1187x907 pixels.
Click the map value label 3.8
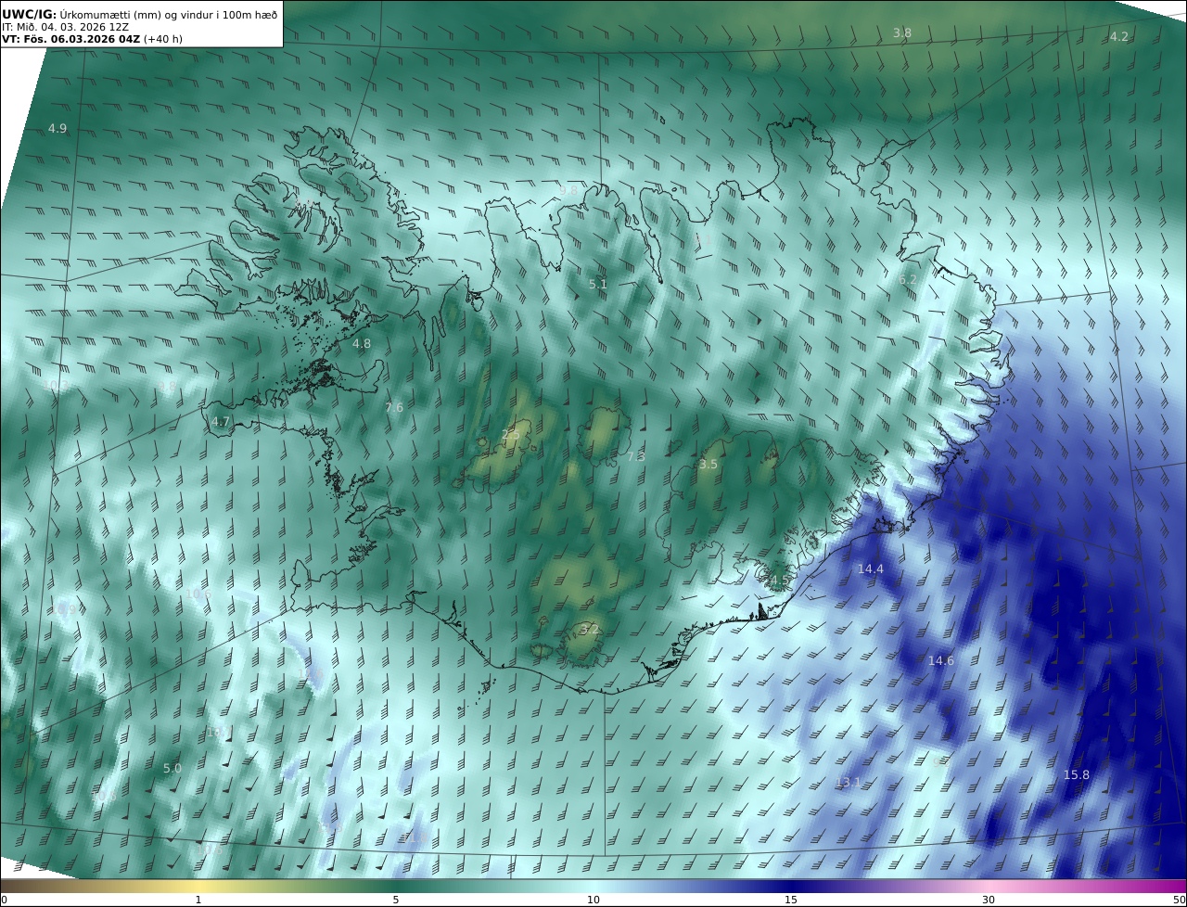pos(902,33)
